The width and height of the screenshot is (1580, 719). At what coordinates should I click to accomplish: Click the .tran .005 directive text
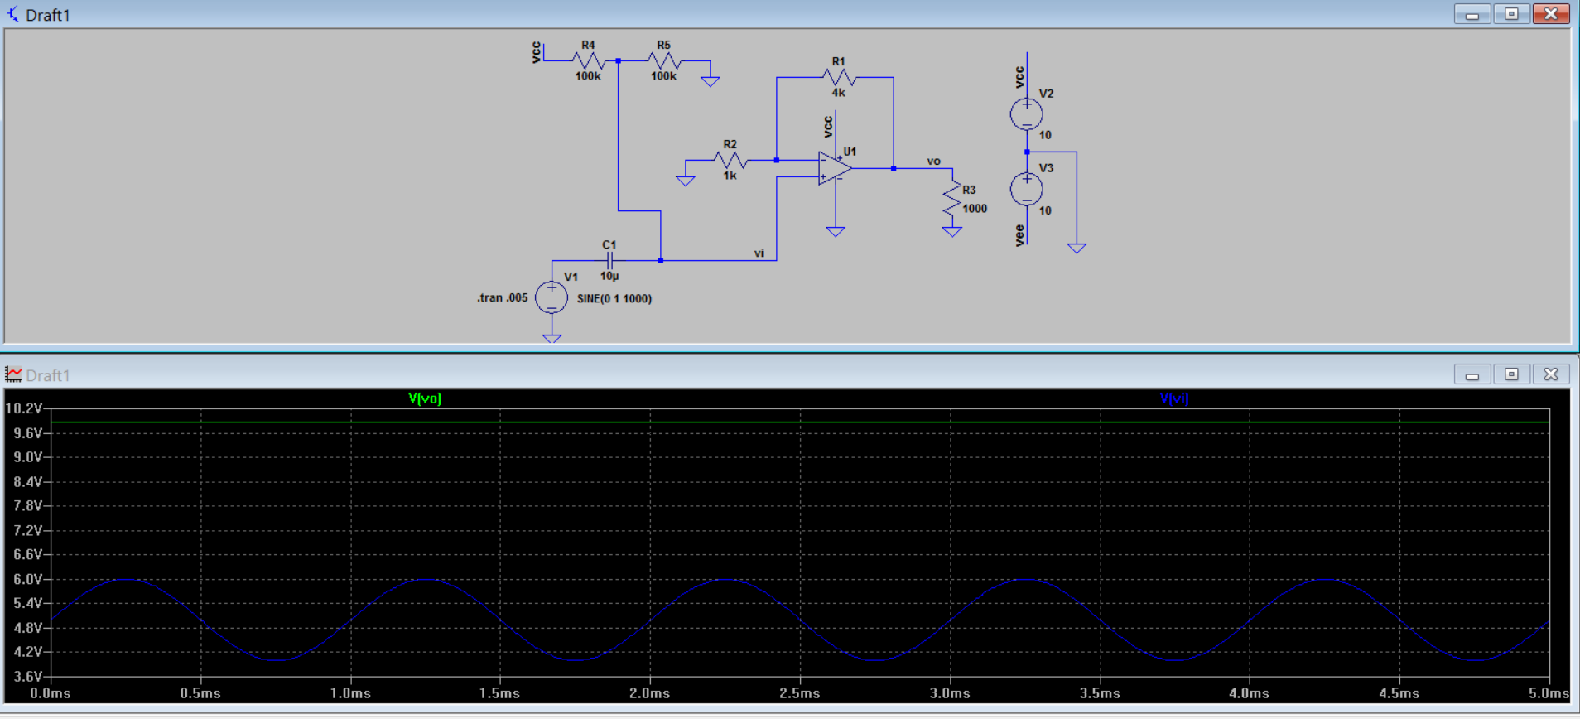pos(502,297)
